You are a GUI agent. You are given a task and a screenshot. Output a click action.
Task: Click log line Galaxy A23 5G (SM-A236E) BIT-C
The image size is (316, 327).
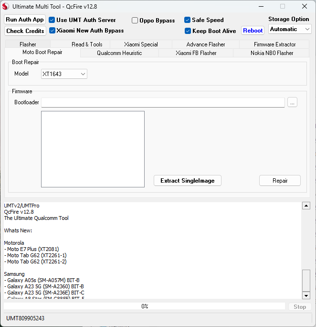(44, 293)
